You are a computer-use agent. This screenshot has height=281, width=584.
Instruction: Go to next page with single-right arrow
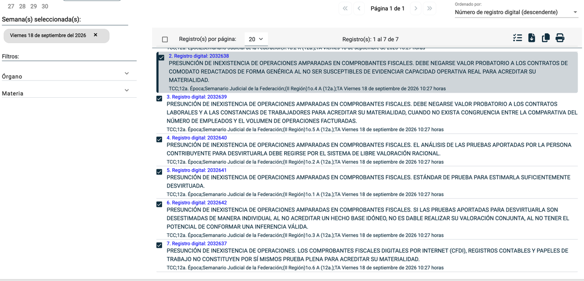[x=416, y=8]
